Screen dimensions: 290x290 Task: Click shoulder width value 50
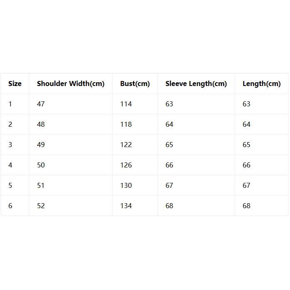click(x=41, y=165)
